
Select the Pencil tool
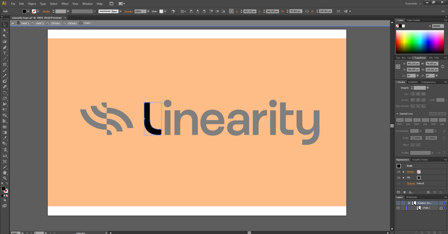[x=5, y=76]
